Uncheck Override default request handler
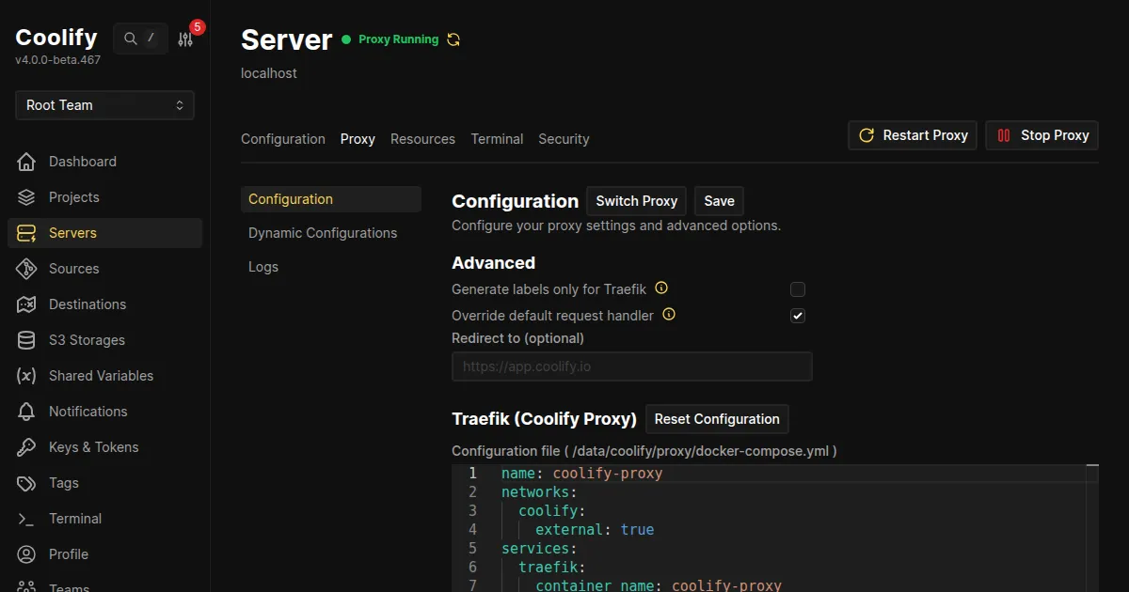 pos(798,316)
